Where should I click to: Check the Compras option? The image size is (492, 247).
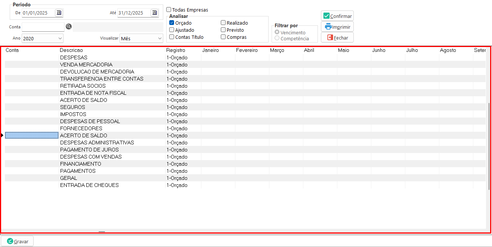click(x=223, y=37)
